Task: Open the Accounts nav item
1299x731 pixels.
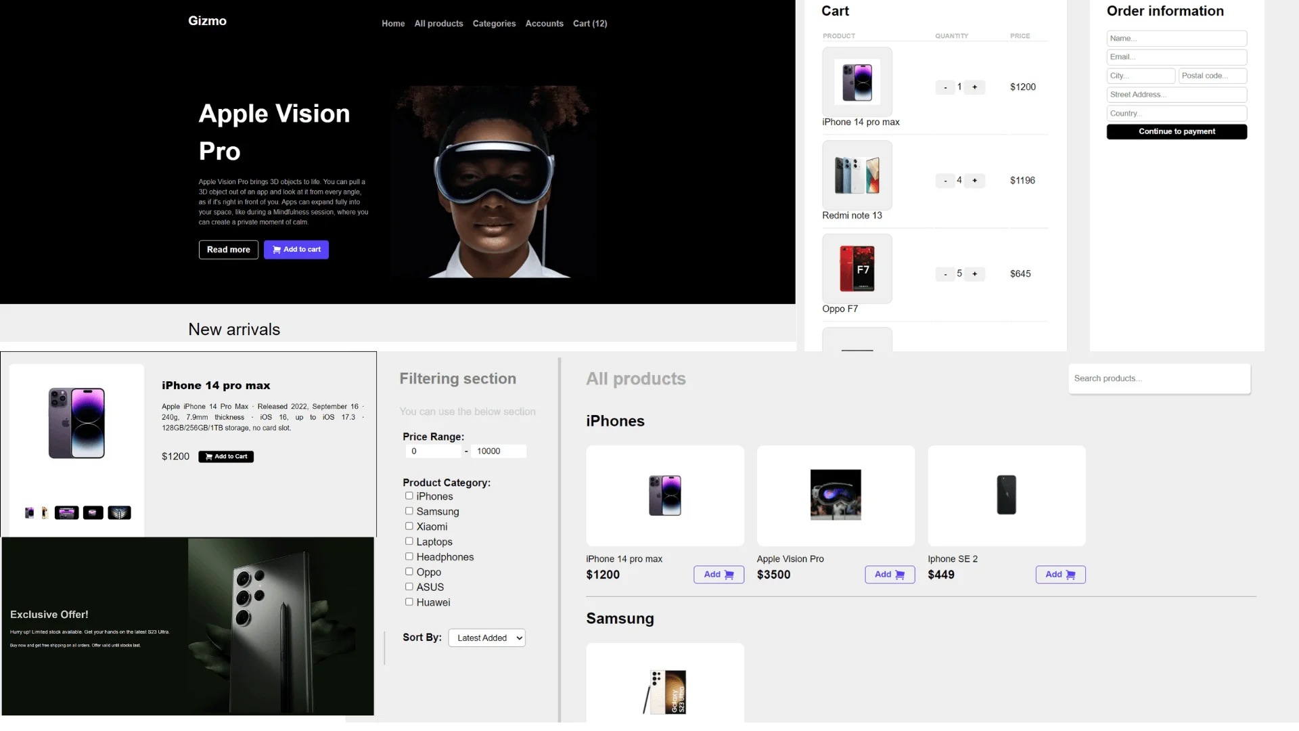Action: (x=544, y=24)
